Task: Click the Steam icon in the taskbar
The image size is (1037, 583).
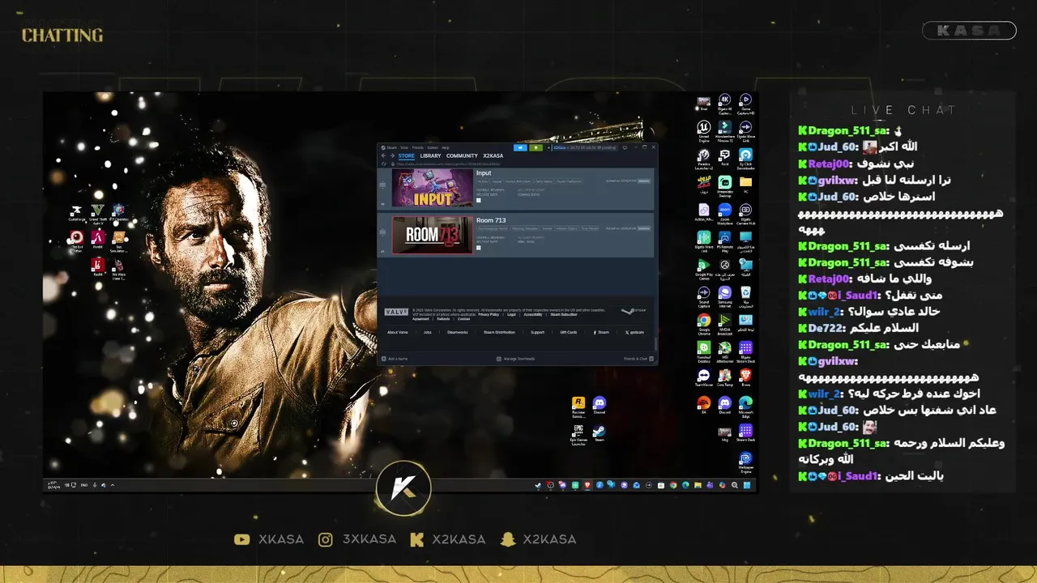Action: tap(539, 485)
